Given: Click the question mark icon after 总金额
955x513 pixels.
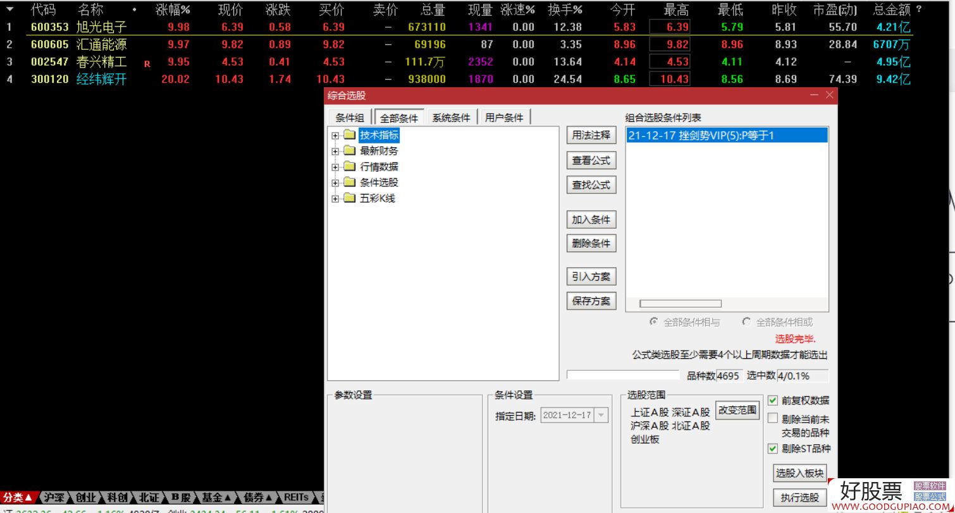Looking at the screenshot, I should (x=918, y=10).
